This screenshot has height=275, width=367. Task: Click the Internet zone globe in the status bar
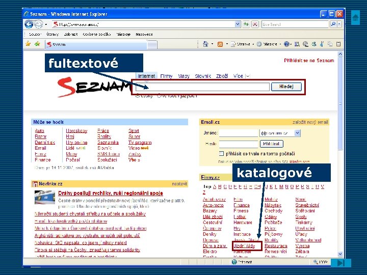pyautogui.click(x=234, y=262)
